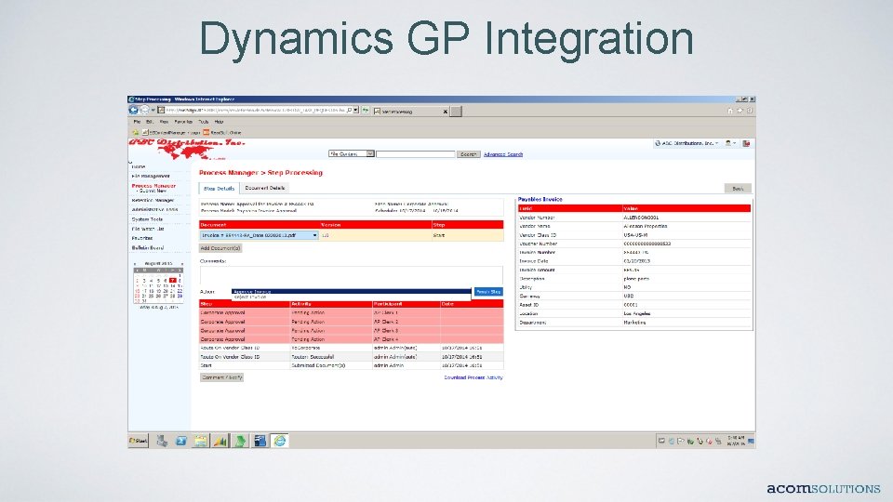This screenshot has width=893, height=502.
Task: Open the second link in the favorites bar
Action: 221,132
